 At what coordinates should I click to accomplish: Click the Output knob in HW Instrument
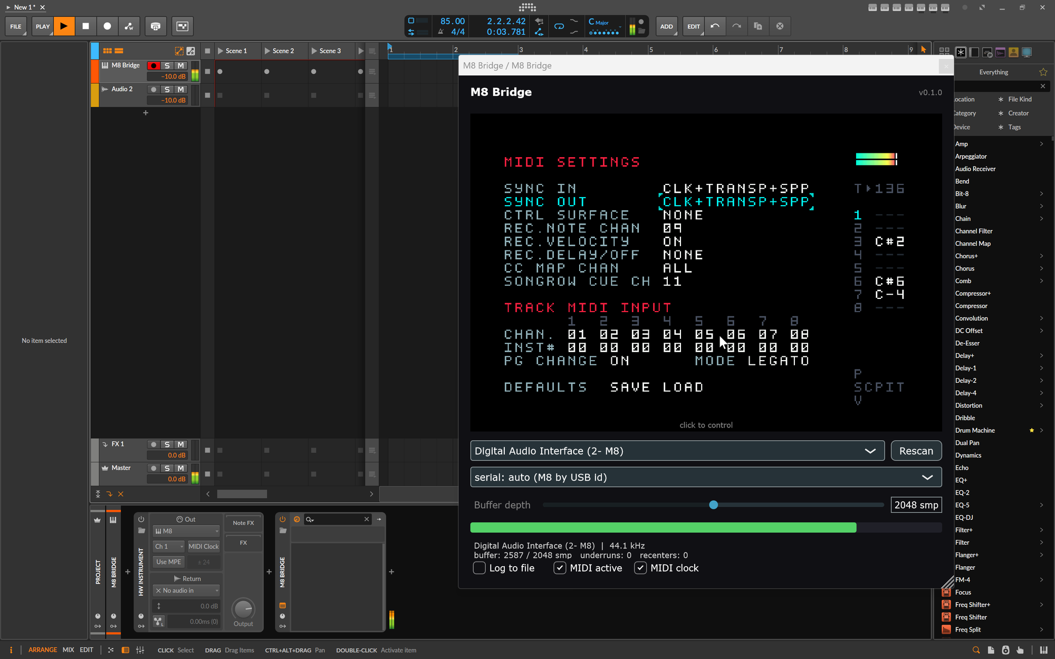(x=243, y=609)
